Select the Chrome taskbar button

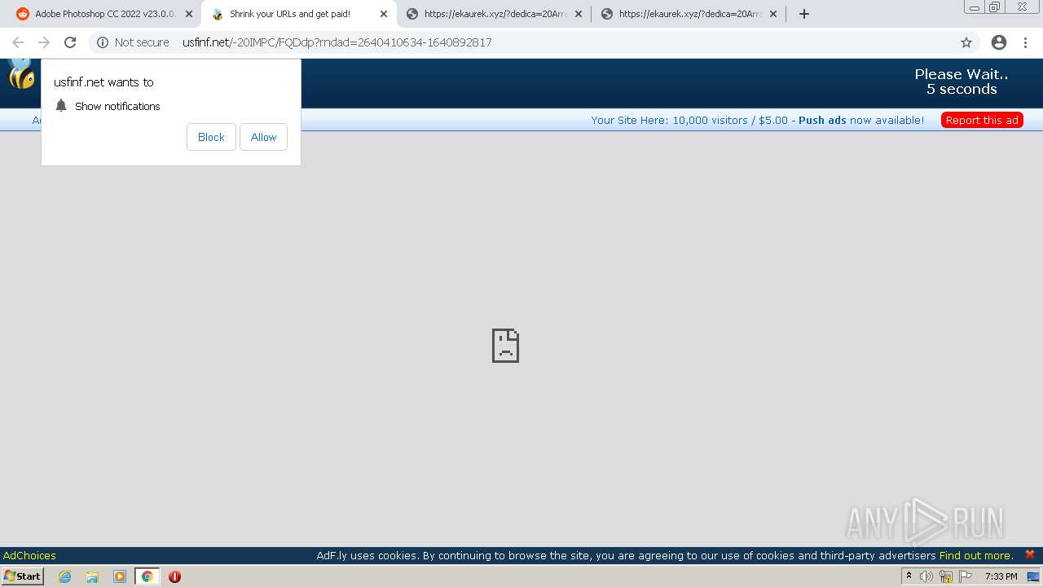click(147, 576)
